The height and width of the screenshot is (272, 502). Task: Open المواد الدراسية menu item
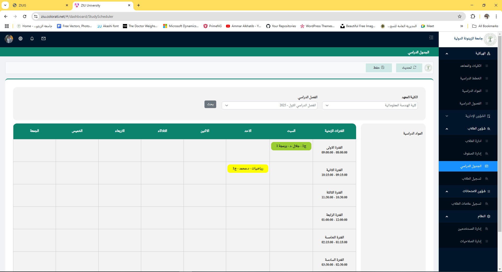click(468, 91)
